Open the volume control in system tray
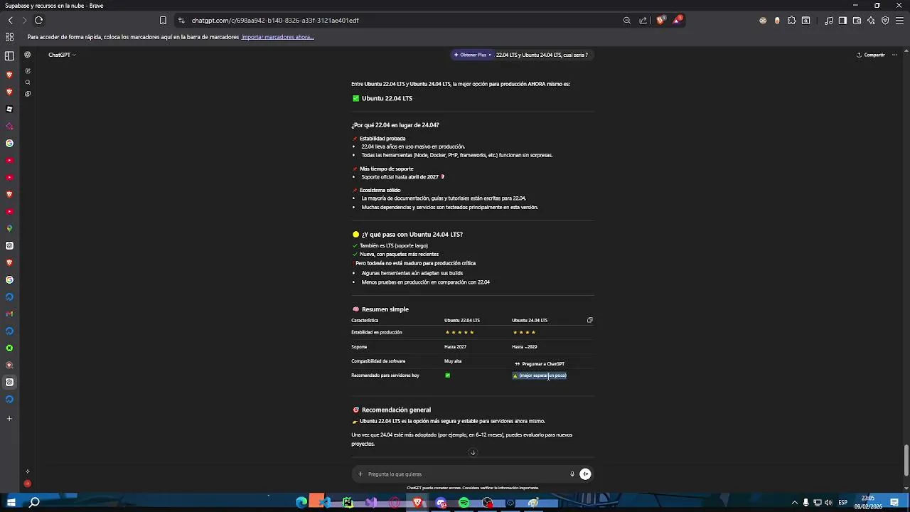The image size is (910, 512). point(828,503)
